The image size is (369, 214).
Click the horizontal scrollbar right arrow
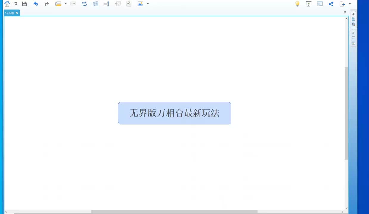342,212
